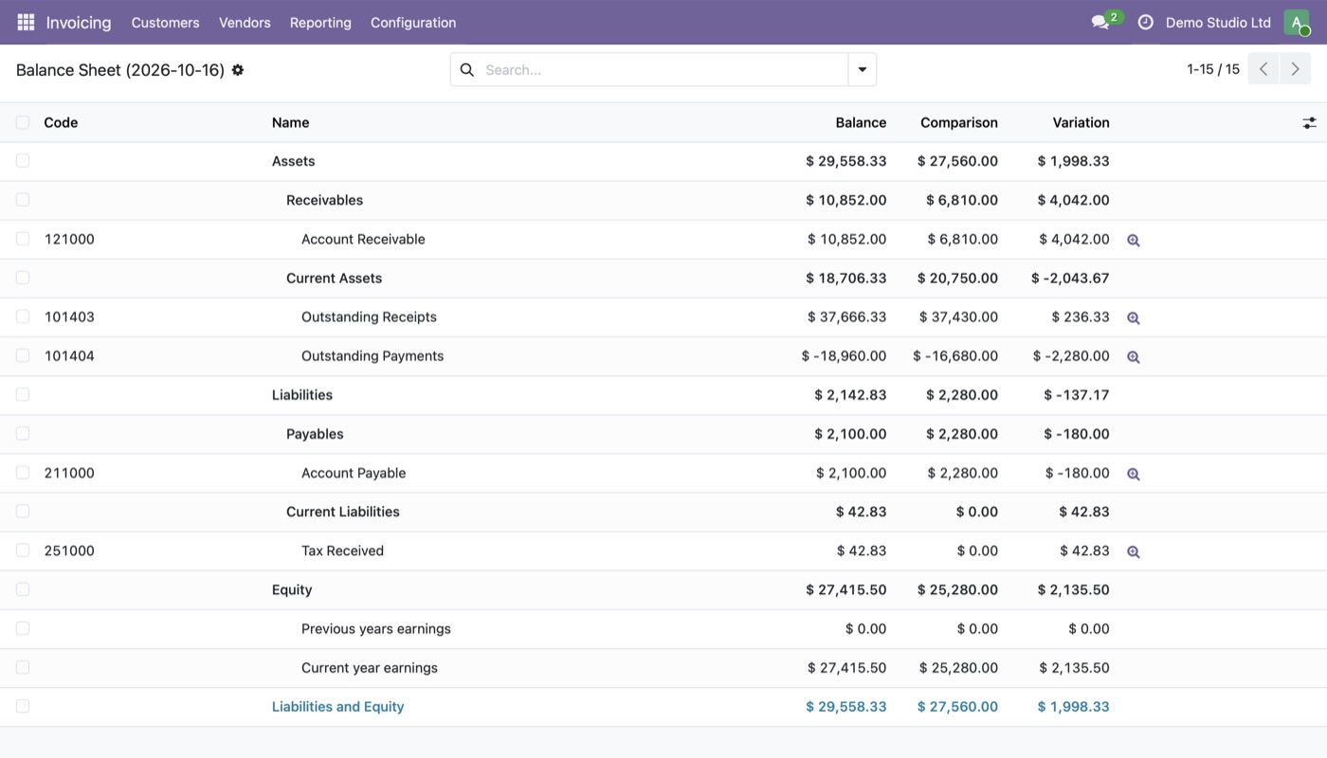Screen dimensions: 1327x758
Task: Go to next page arrow
Action: coord(1296,69)
